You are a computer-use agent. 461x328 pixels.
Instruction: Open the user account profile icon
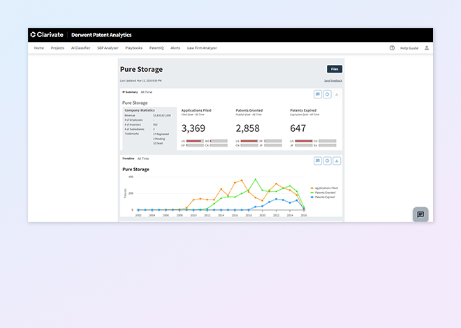pyautogui.click(x=427, y=48)
